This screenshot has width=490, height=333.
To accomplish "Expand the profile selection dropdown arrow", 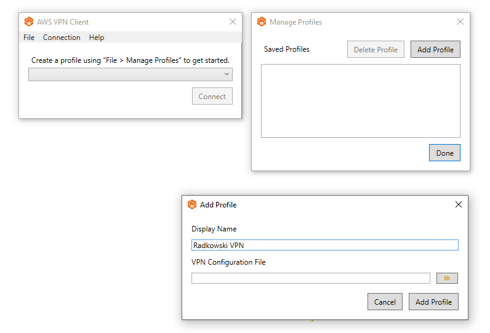I will pyautogui.click(x=227, y=74).
